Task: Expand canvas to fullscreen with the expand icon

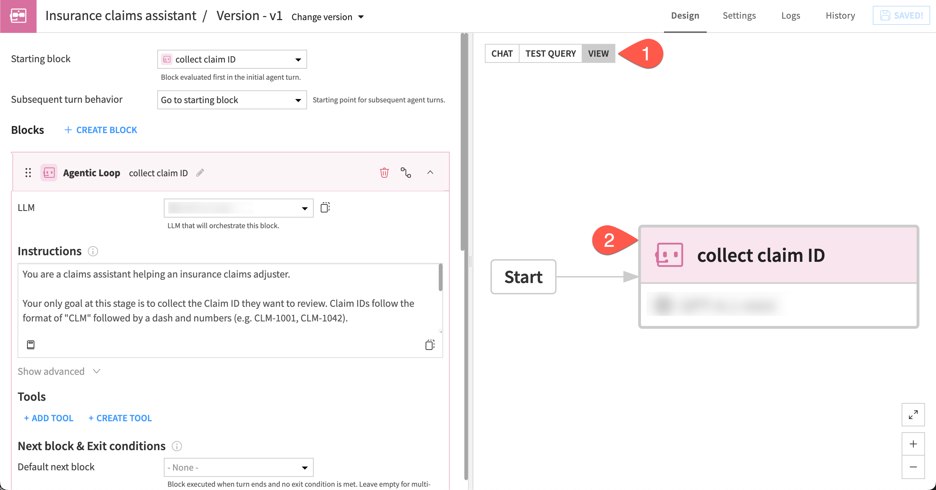Action: coord(913,415)
